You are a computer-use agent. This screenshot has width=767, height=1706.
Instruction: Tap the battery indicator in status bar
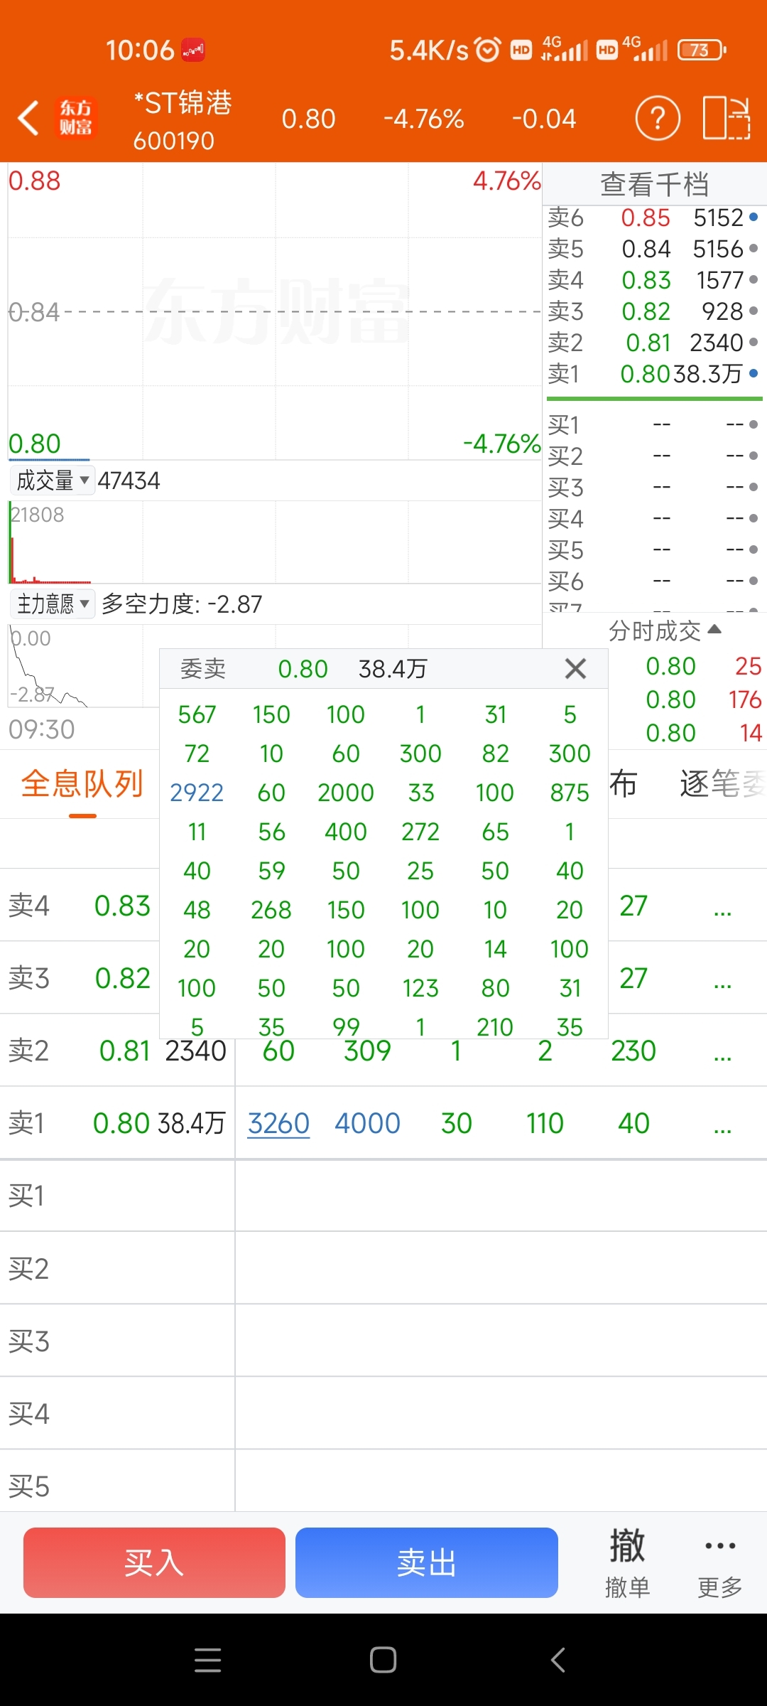pos(702,50)
